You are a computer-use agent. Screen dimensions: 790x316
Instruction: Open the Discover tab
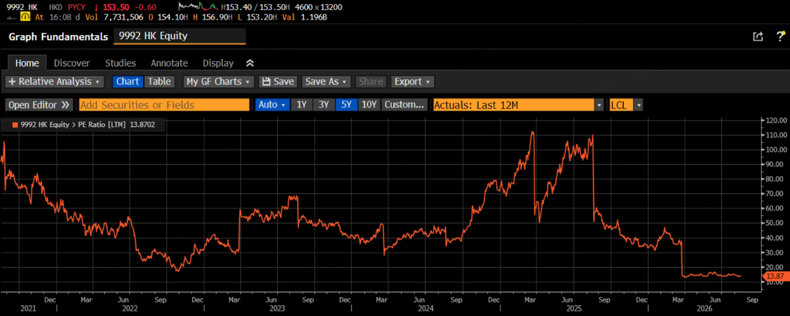coord(72,63)
